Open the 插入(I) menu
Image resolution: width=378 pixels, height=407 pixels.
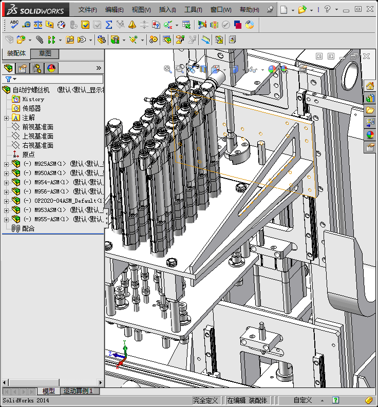(167, 10)
